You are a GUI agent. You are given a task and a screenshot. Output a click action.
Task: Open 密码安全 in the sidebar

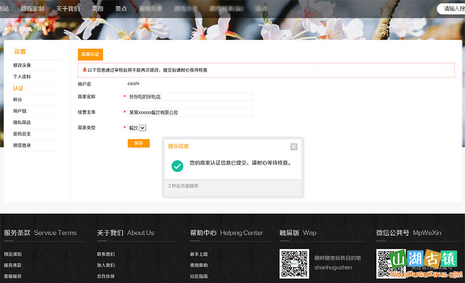[x=22, y=134]
